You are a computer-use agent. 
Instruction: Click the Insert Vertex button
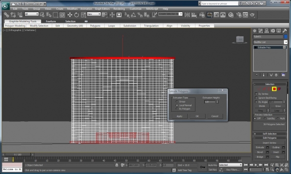[x=270, y=143]
